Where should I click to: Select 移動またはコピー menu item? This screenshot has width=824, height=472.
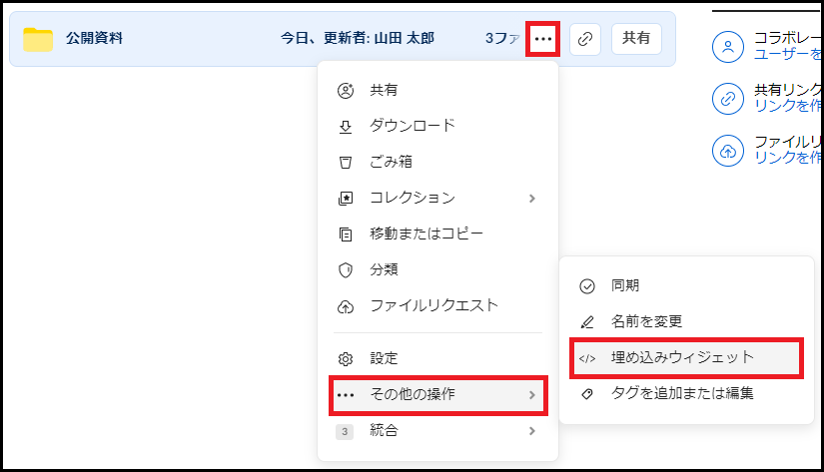tap(437, 234)
